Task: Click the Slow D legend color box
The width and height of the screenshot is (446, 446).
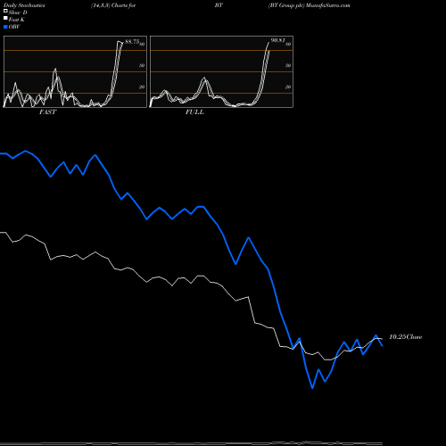Action: tap(5, 11)
